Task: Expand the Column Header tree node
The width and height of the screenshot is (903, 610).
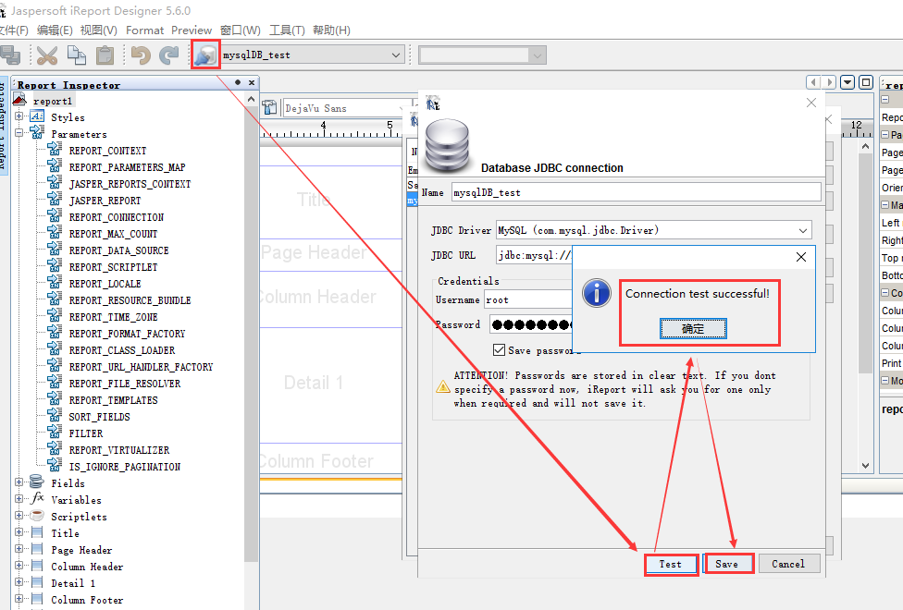Action: coord(19,566)
